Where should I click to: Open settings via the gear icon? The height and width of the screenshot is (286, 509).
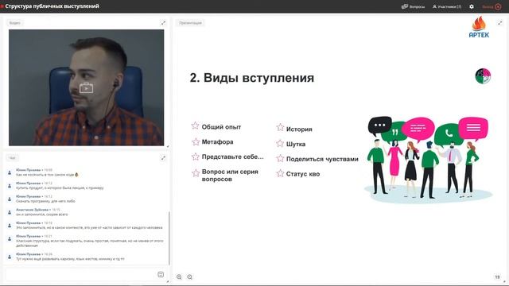pos(472,6)
